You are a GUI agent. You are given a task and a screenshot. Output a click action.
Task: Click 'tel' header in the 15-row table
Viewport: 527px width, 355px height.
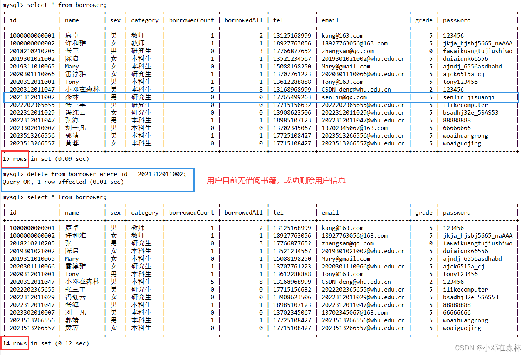click(278, 20)
